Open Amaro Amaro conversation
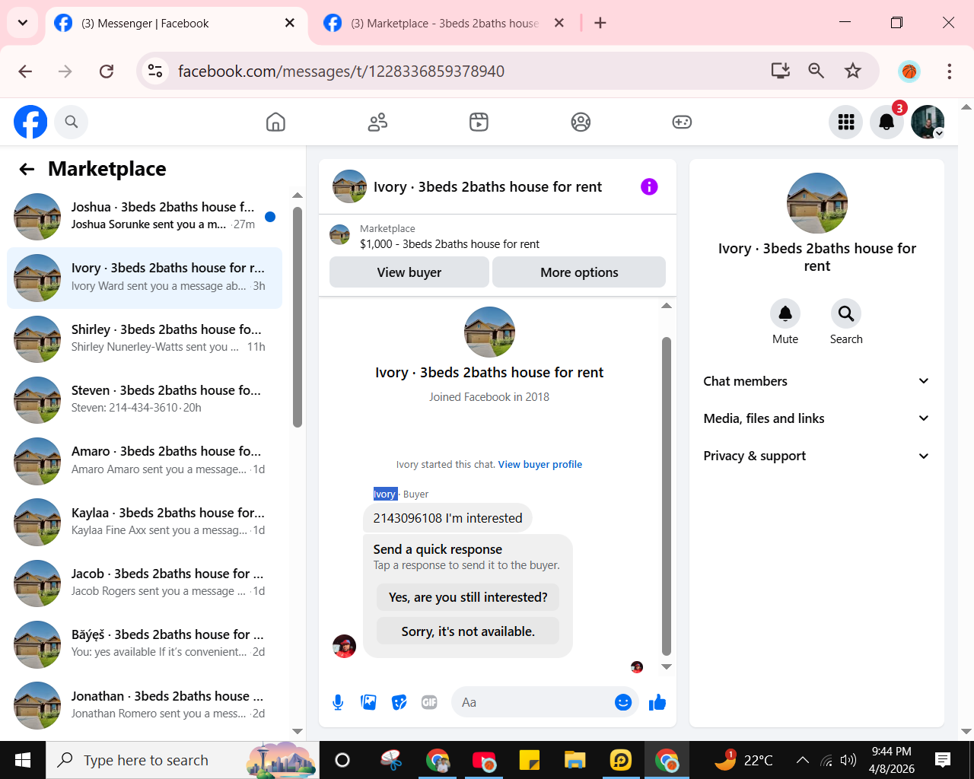974x779 pixels. 145,460
